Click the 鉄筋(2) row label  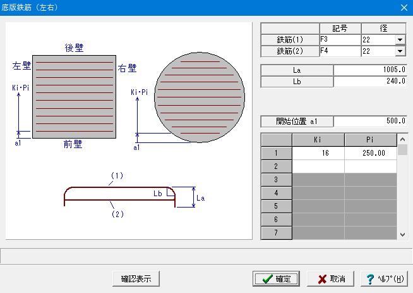click(290, 51)
